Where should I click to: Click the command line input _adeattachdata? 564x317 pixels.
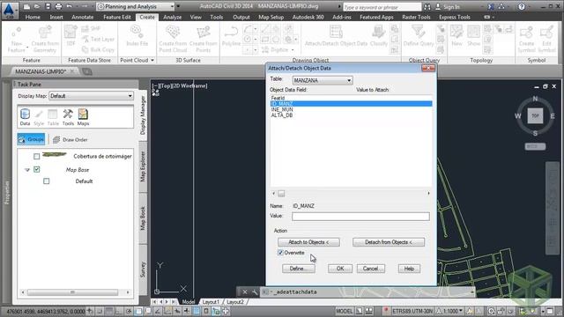click(x=367, y=291)
